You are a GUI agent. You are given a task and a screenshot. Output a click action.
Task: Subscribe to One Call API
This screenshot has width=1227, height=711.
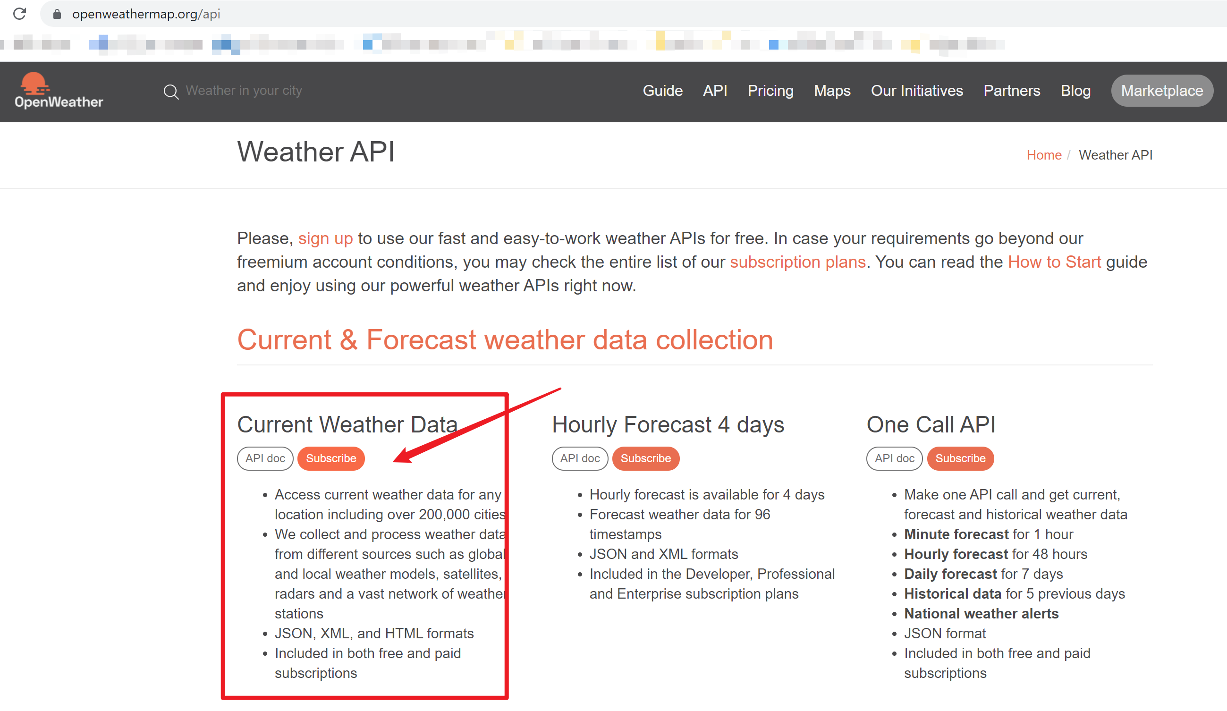[x=960, y=458]
